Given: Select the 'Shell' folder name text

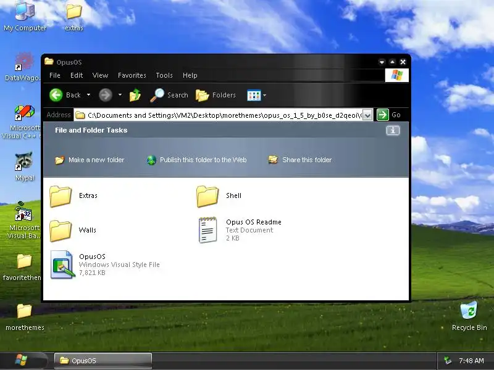Looking at the screenshot, I should click(x=233, y=195).
